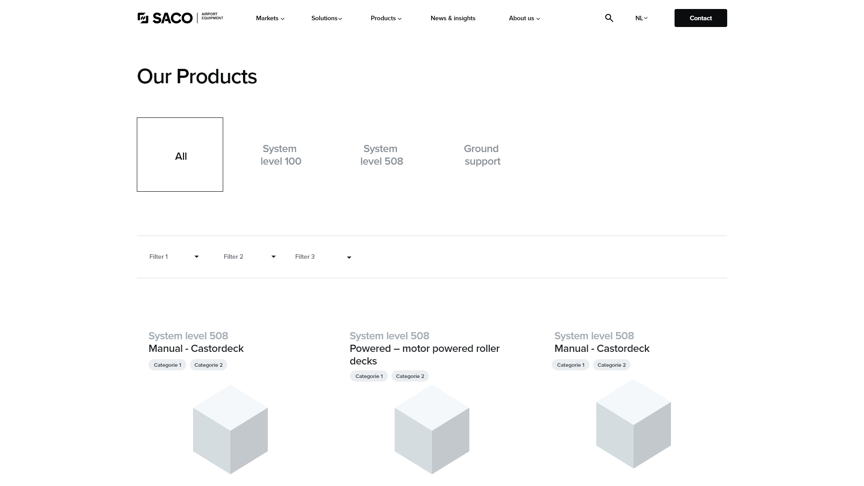Expand the Filter 2 dropdown
Screen dimensions: 864x486
(x=250, y=257)
